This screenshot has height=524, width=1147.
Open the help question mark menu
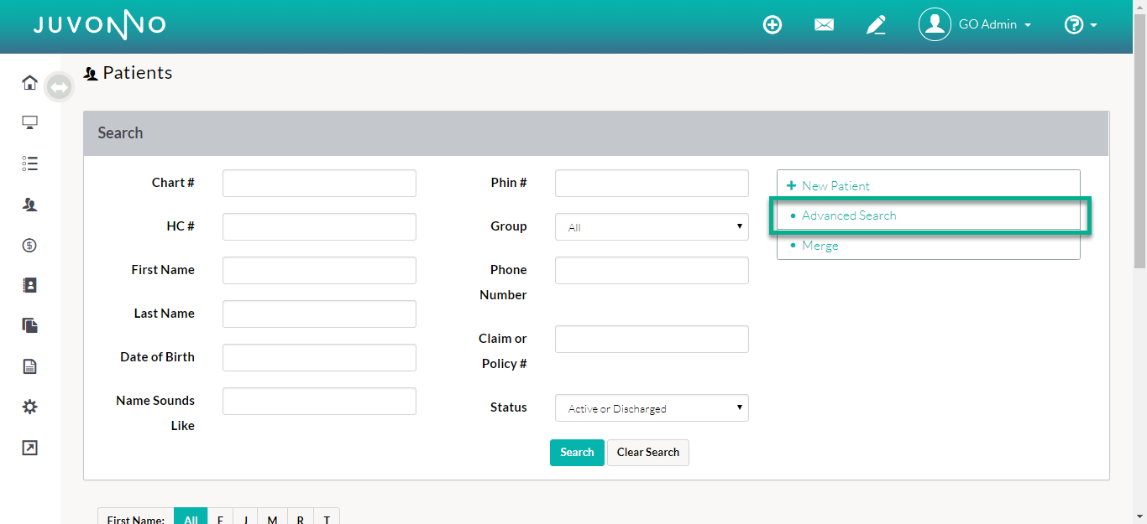pyautogui.click(x=1080, y=25)
